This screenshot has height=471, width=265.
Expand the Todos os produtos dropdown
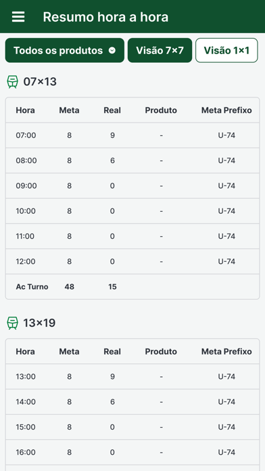[64, 51]
